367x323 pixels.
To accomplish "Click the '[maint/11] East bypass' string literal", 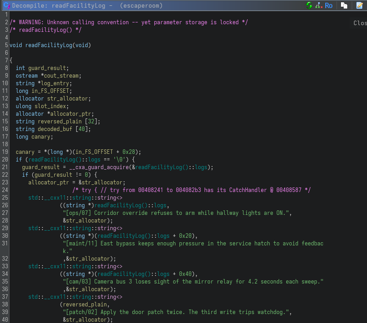I will [x=193, y=247].
